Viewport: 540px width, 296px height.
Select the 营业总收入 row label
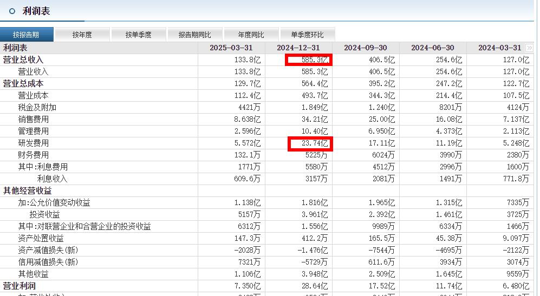pos(23,60)
